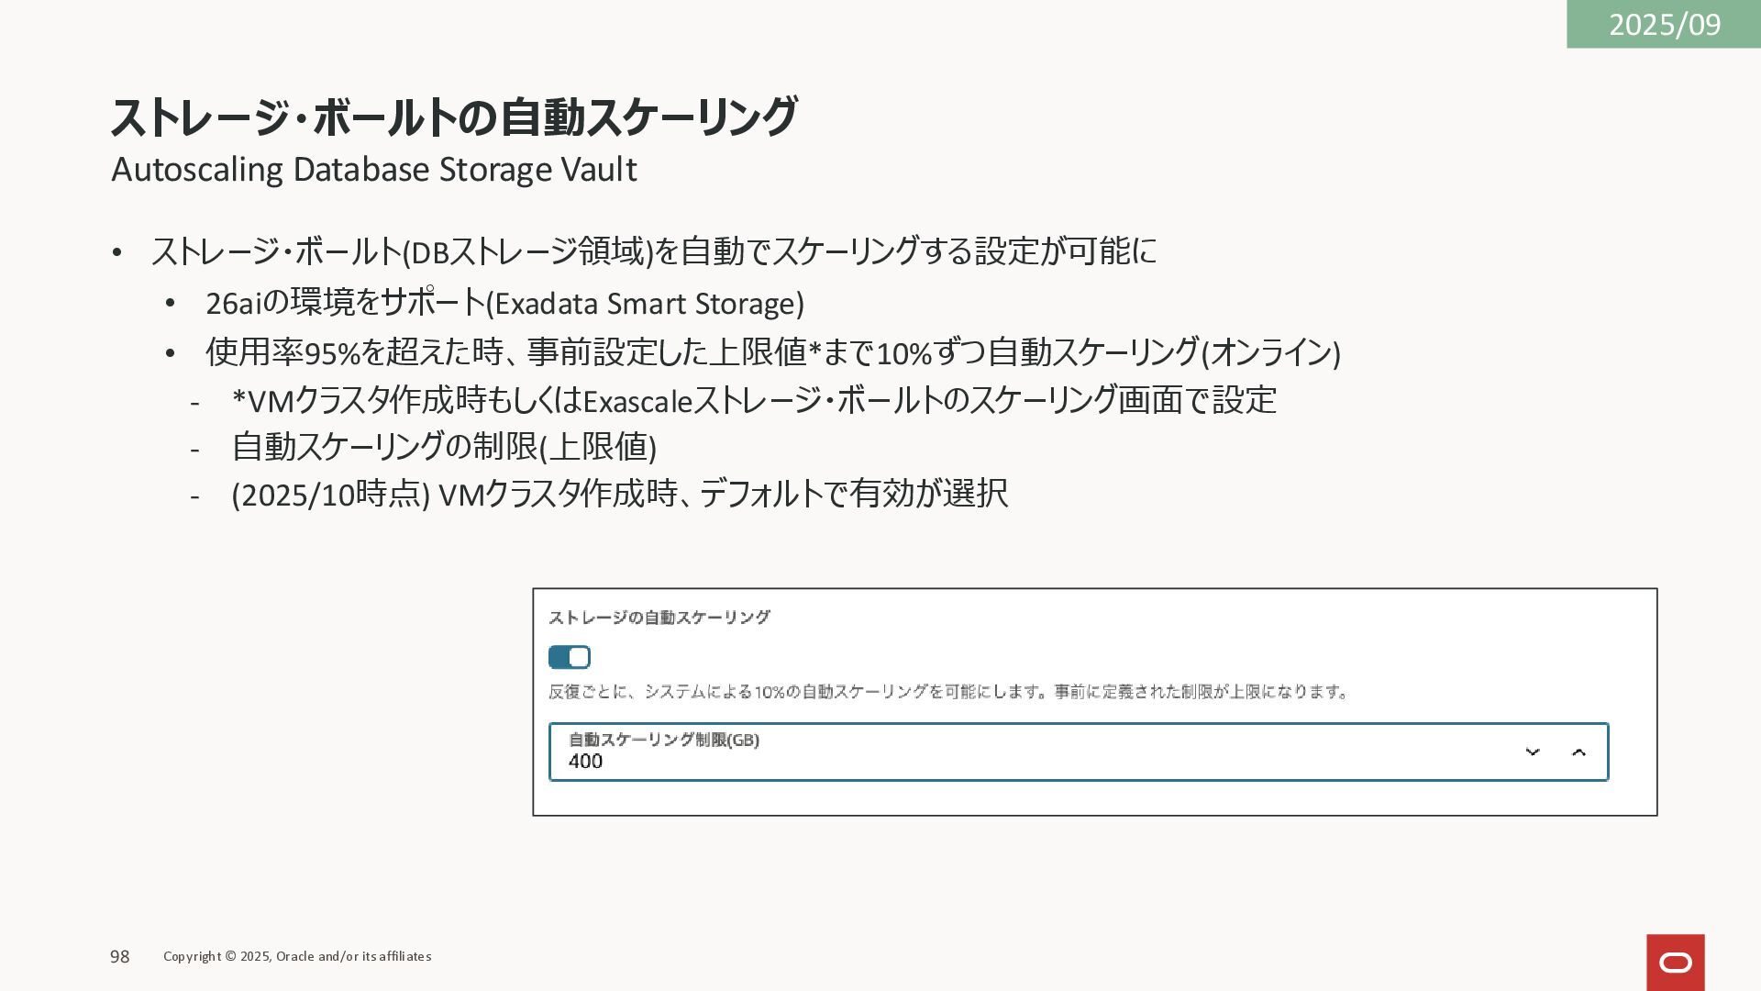1761x991 pixels.
Task: Select the Japanese slide title heading
Action: click(x=453, y=117)
